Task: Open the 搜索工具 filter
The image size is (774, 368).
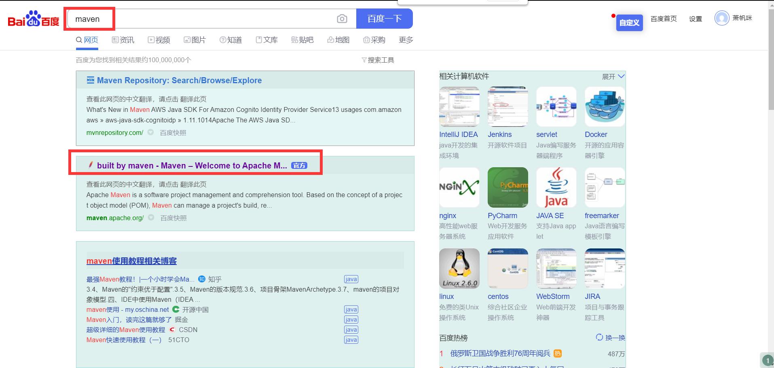Action: pos(378,60)
